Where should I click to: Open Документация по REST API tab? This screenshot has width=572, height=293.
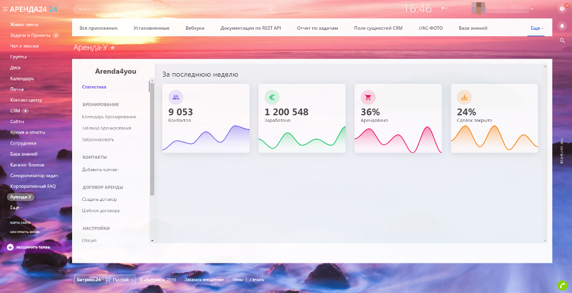[251, 28]
